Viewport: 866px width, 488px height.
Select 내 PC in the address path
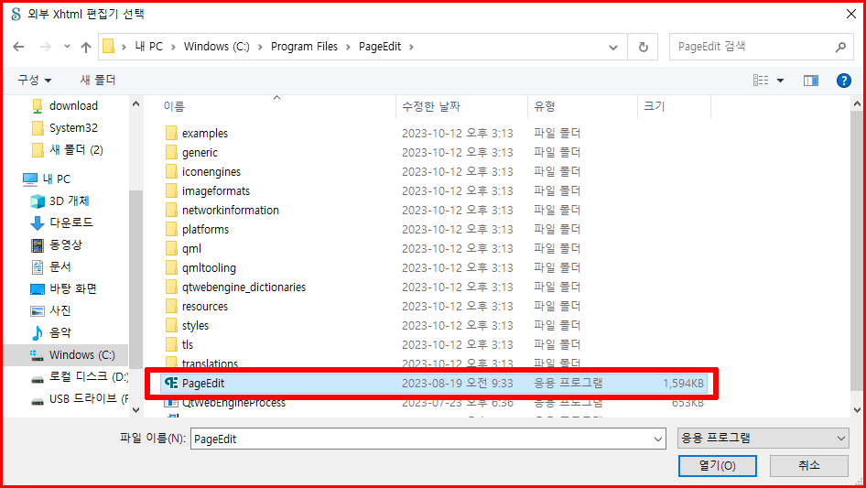tap(149, 47)
